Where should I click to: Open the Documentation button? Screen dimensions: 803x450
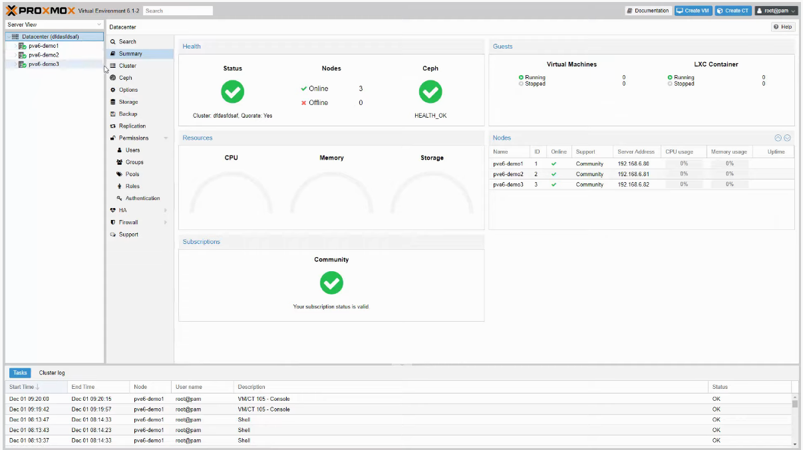[x=648, y=11]
